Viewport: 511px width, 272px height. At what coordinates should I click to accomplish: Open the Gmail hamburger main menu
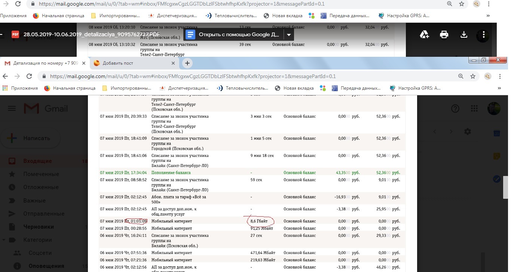click(x=12, y=108)
